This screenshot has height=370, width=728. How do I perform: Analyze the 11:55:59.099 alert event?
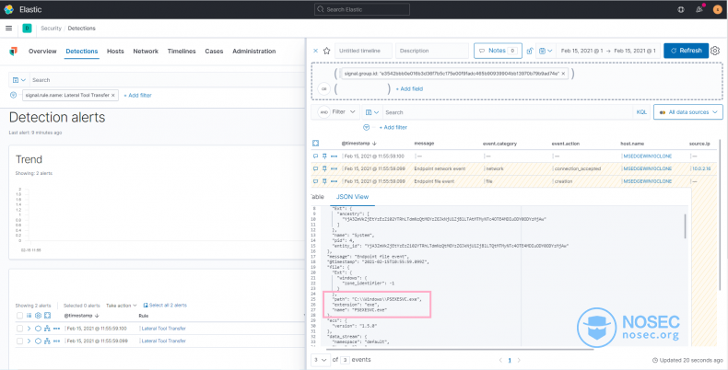pyautogui.click(x=47, y=341)
